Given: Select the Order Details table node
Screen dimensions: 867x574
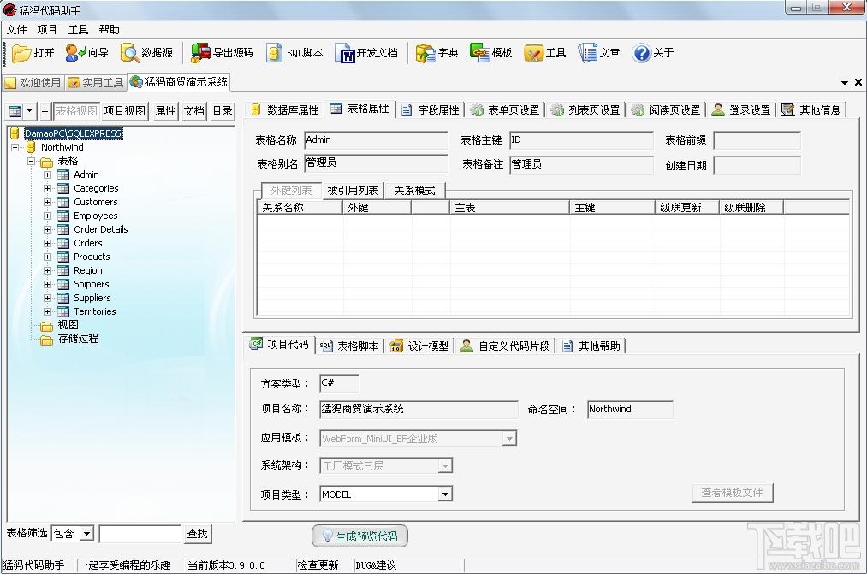Looking at the screenshot, I should pyautogui.click(x=101, y=229).
